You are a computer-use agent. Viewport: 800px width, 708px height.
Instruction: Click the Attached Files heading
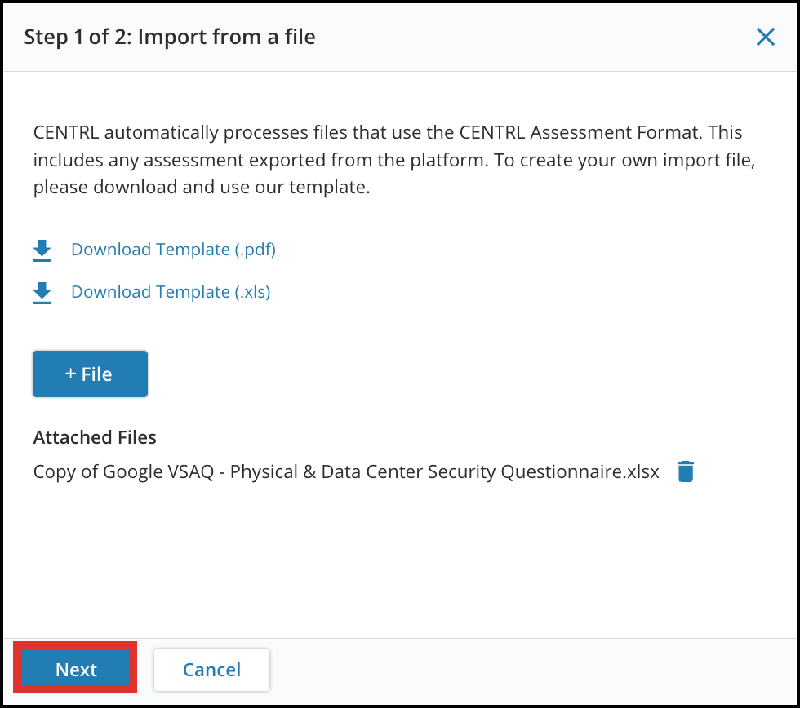pos(95,437)
